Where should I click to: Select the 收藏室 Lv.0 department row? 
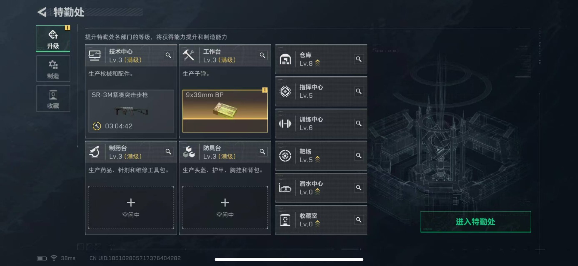pos(321,220)
